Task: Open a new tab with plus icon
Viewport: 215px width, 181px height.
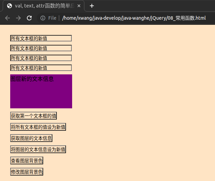Action: click(92, 6)
